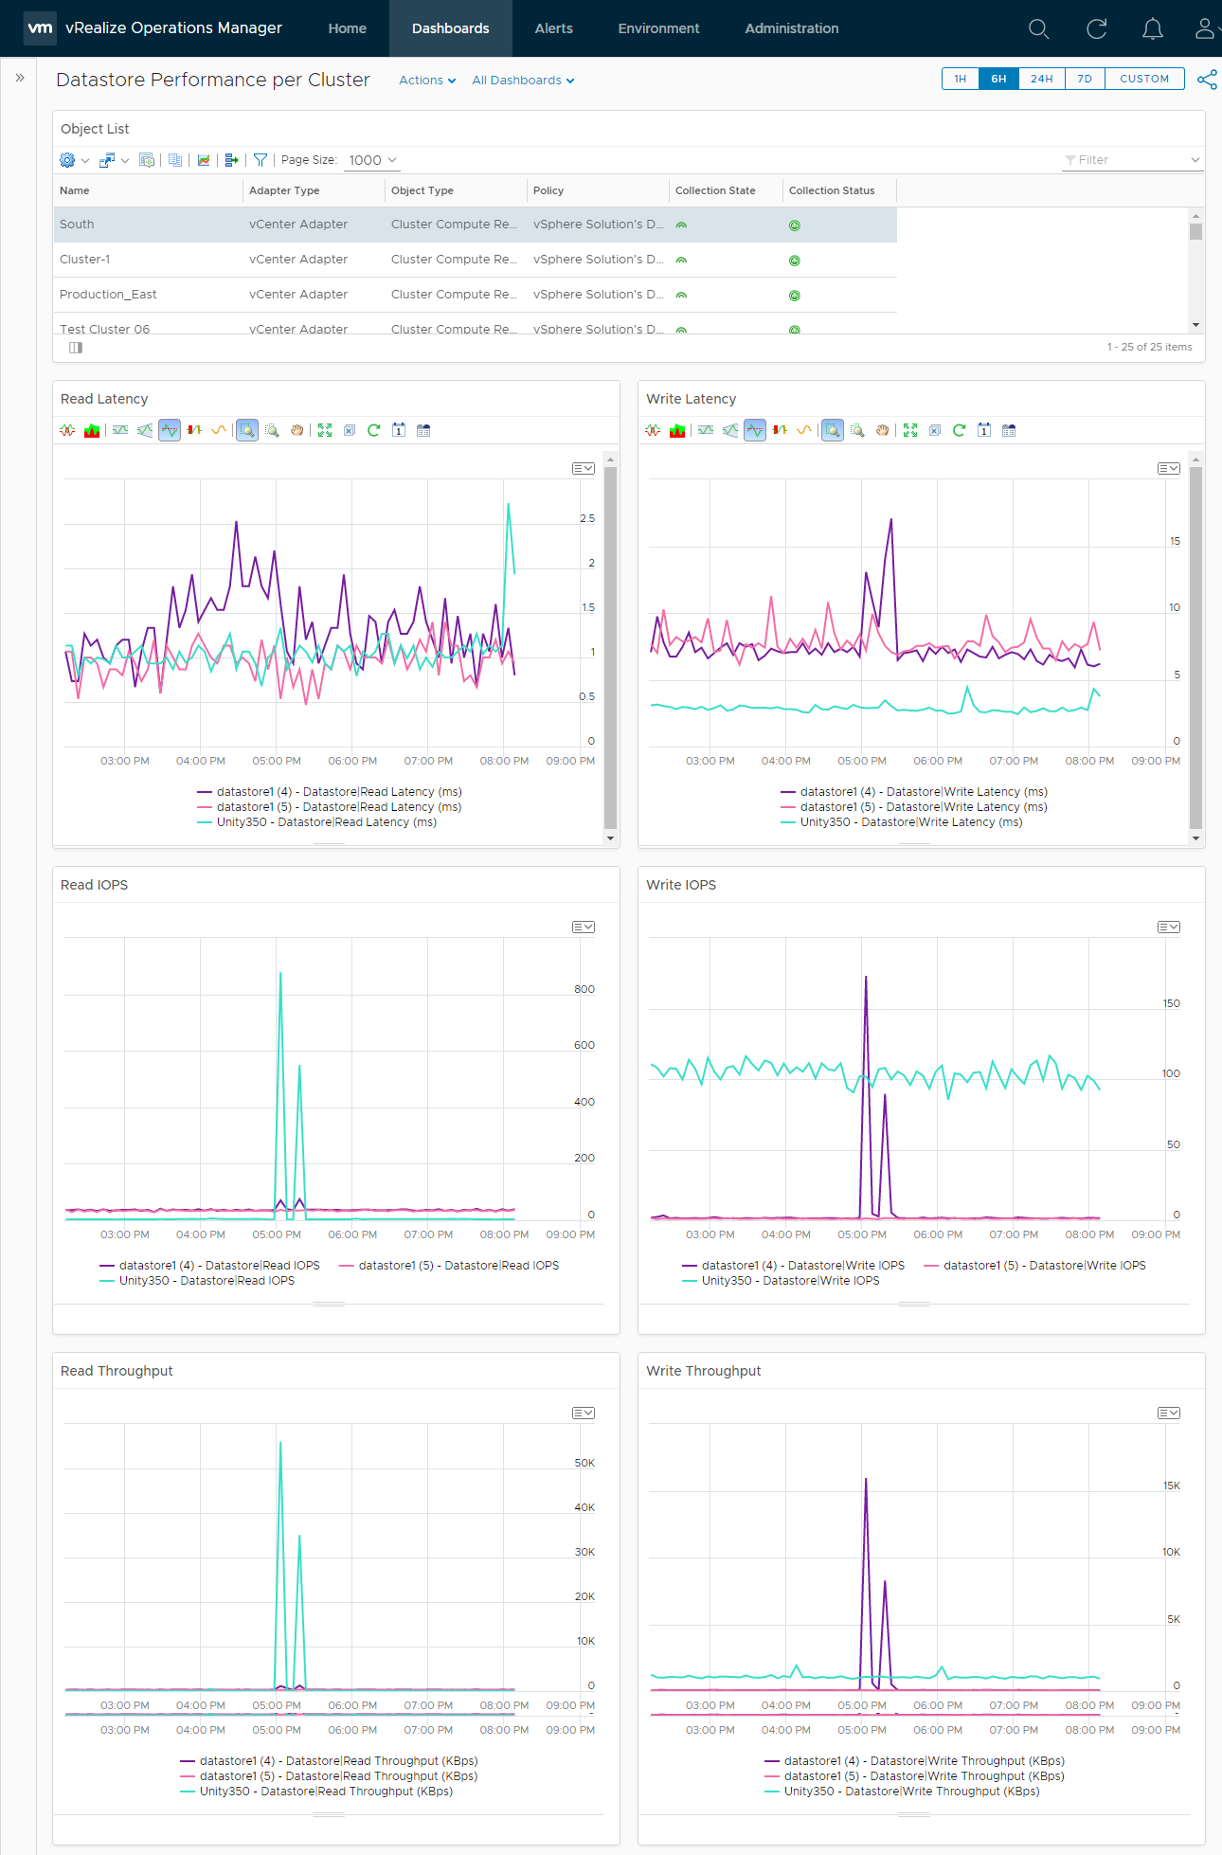Go to the Home tab
1222x1855 pixels.
coord(348,28)
